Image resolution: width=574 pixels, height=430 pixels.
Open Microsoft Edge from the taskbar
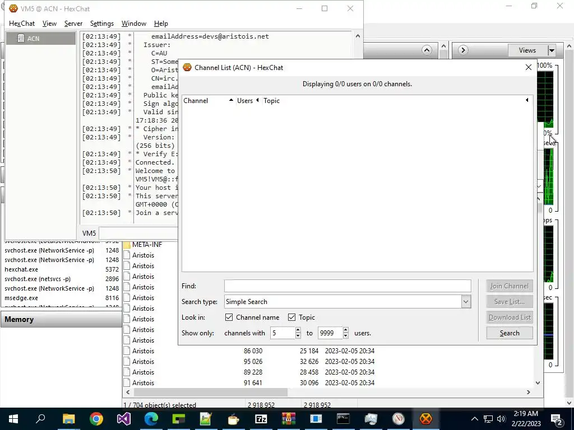tap(151, 419)
